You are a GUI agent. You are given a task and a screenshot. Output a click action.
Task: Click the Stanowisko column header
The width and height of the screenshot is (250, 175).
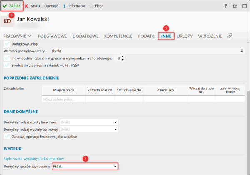[x=165, y=90]
